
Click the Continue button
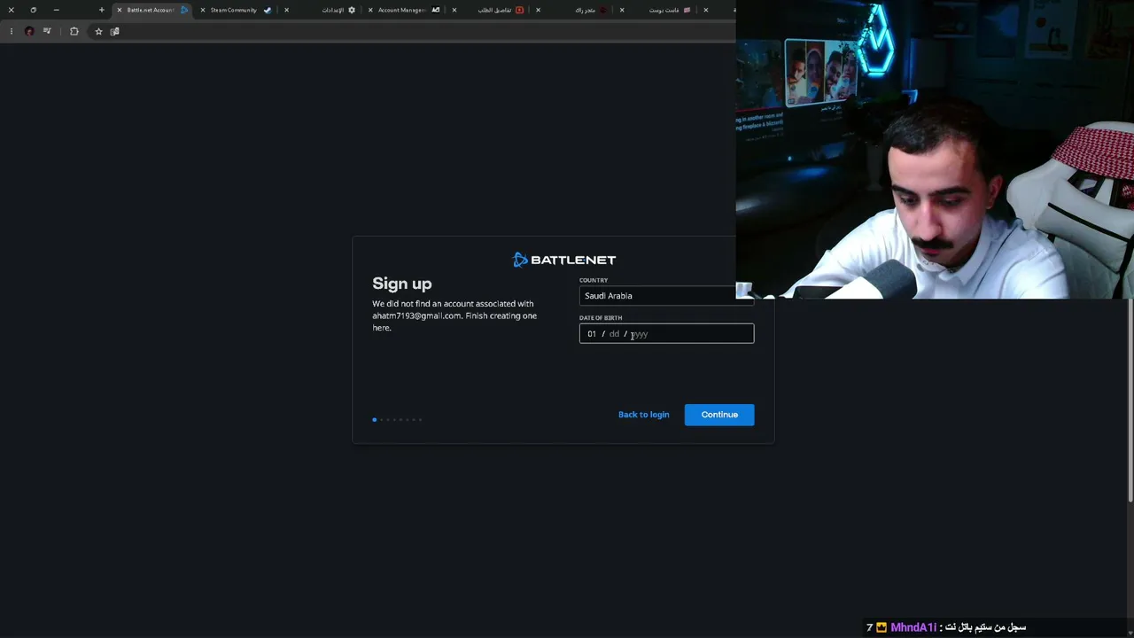[x=719, y=415]
